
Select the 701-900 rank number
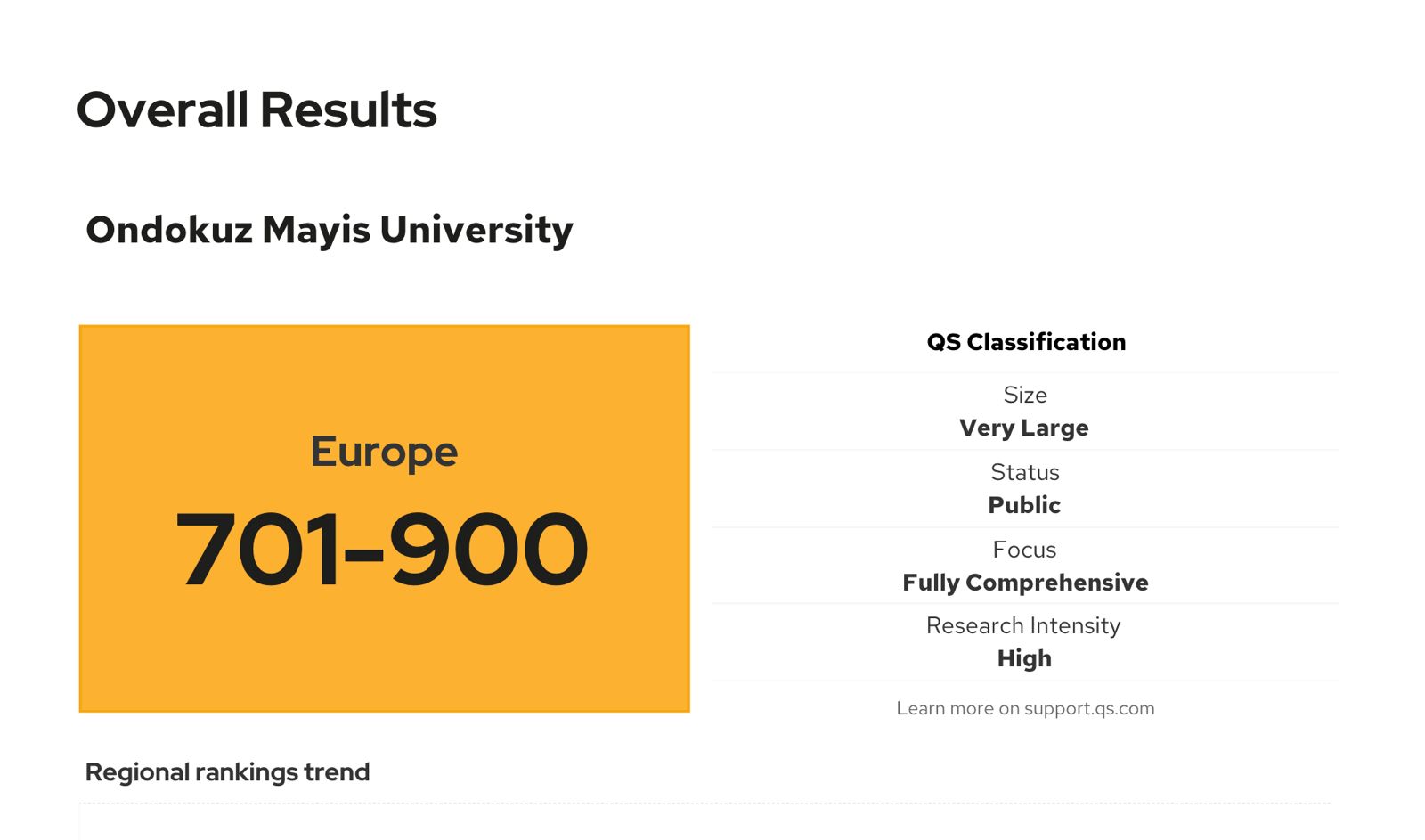point(382,550)
